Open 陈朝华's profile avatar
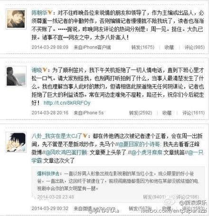The width and height of the screenshot is (209, 216). [16, 19]
